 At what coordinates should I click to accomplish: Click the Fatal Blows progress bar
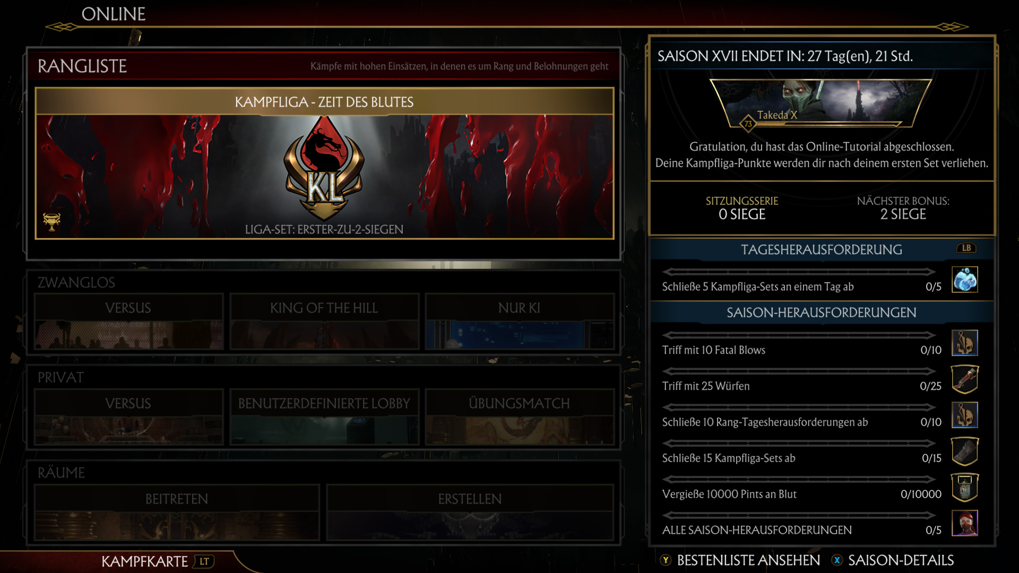click(799, 335)
